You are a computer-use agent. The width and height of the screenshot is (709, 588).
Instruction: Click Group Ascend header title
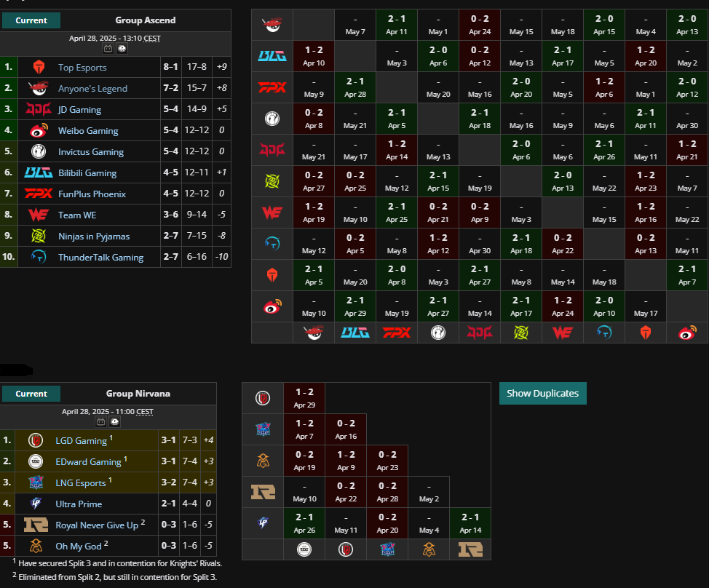[x=145, y=20]
